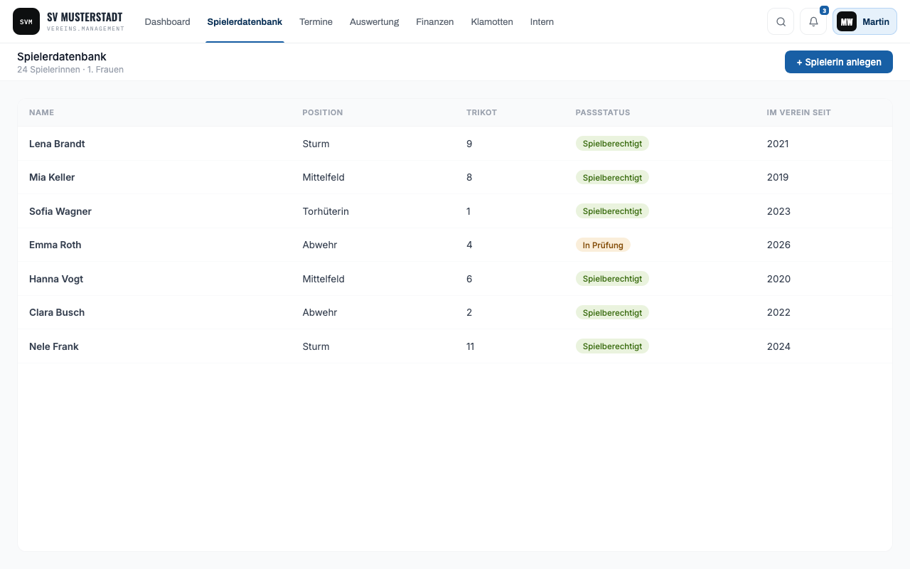This screenshot has height=569, width=910.
Task: Click jersey number 11
Action: (x=470, y=346)
